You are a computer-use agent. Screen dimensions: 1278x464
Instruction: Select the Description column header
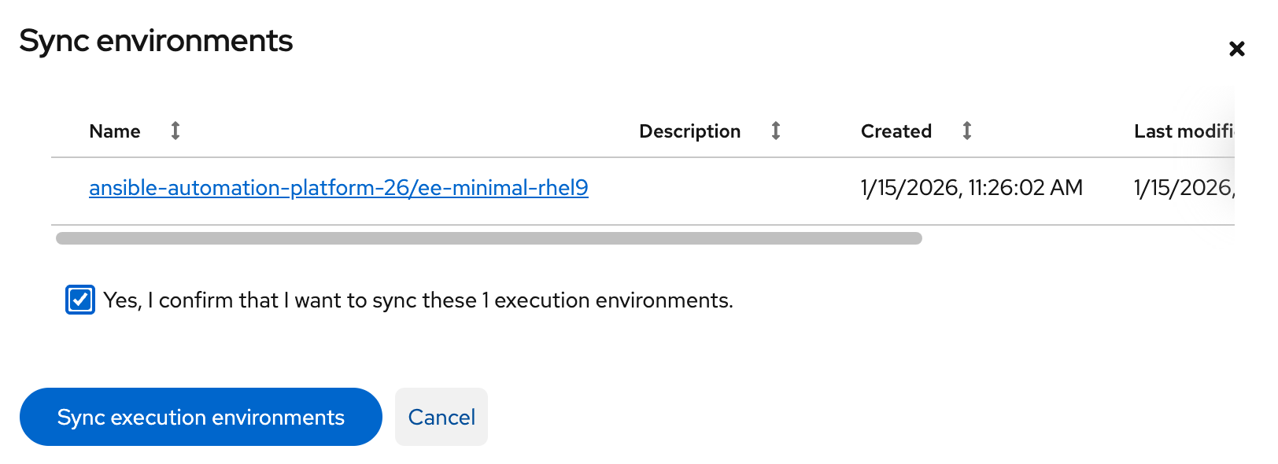point(689,131)
